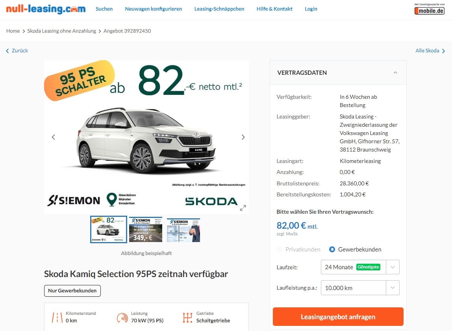452x331 pixels.
Task: Click the Alle Skoda right chevron
Action: click(x=443, y=51)
